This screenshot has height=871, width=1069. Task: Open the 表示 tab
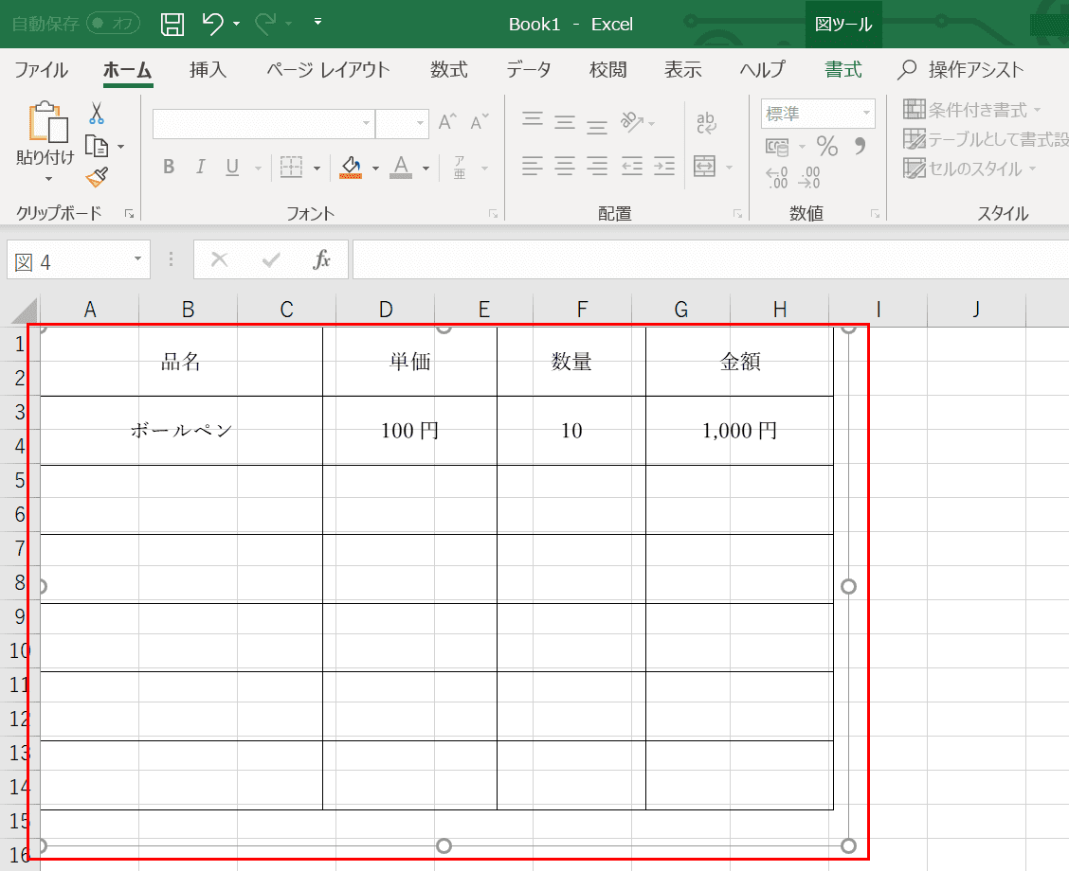pos(683,69)
